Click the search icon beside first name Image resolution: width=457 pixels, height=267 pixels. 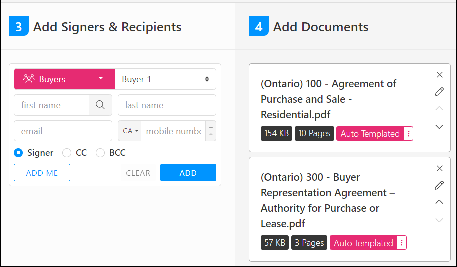100,105
